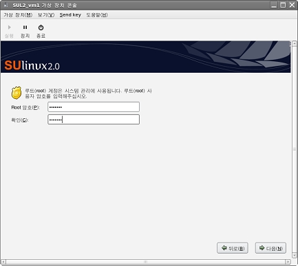
Task: Click the 뒤로(B) back button
Action: point(233,248)
